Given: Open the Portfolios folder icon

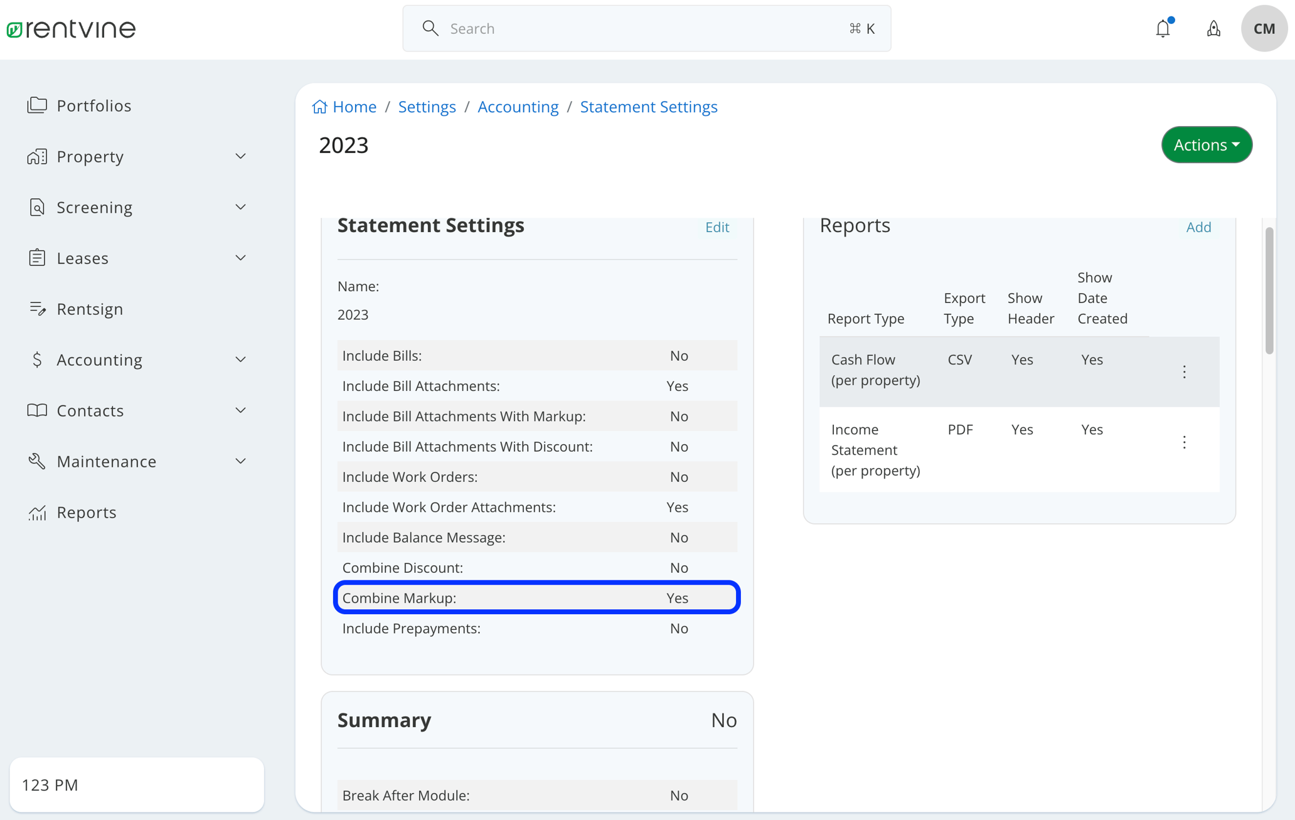Looking at the screenshot, I should 38,105.
